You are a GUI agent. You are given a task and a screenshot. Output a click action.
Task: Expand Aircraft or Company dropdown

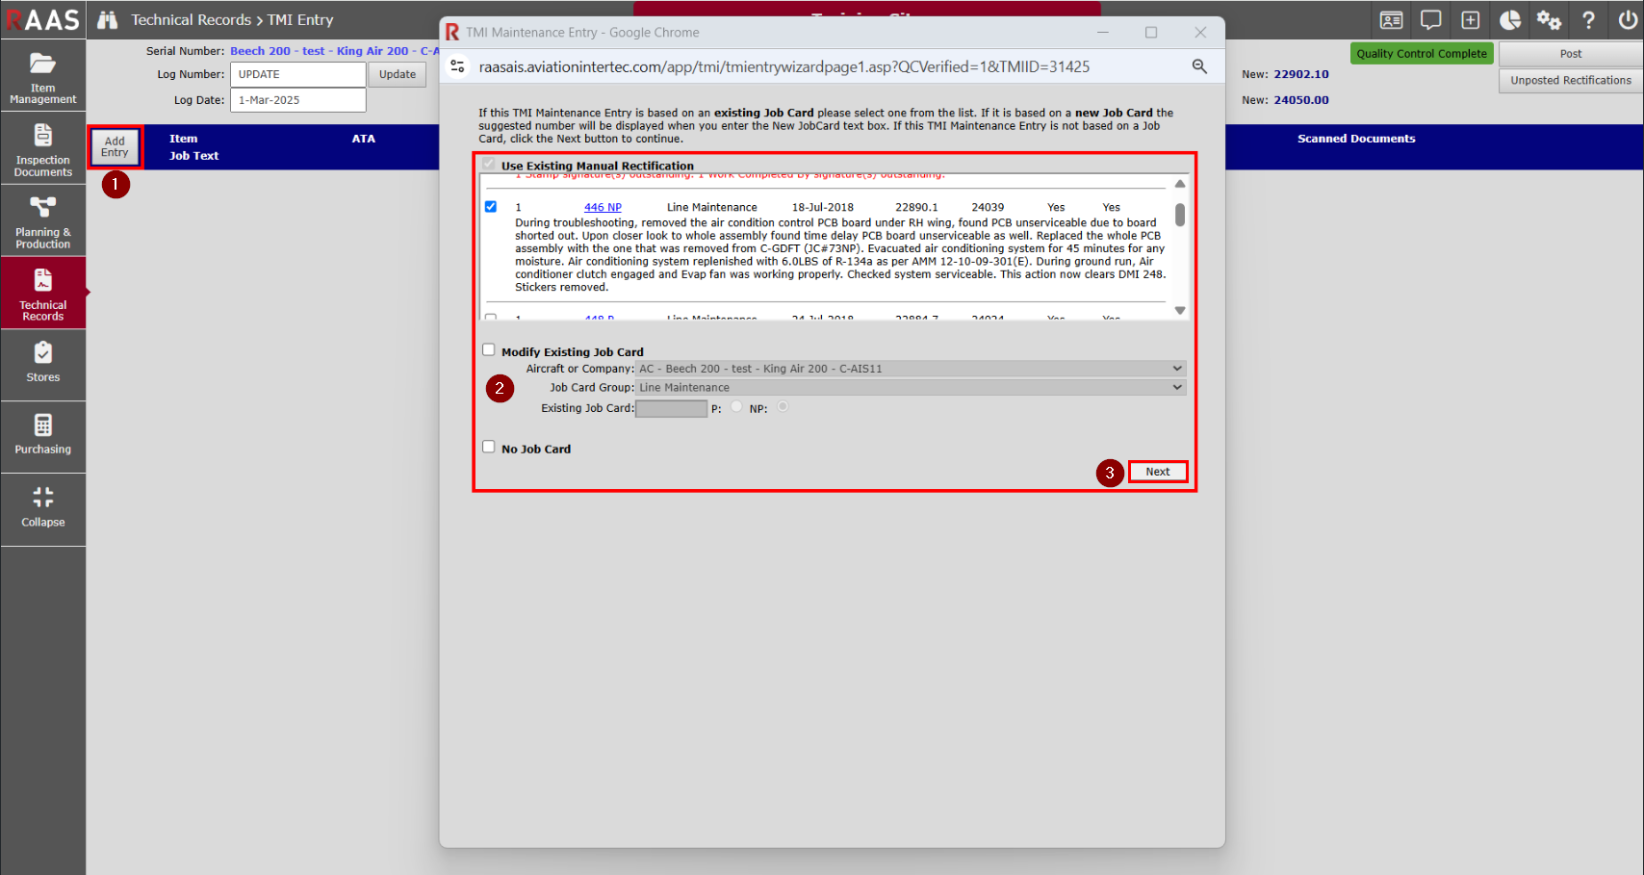(911, 369)
